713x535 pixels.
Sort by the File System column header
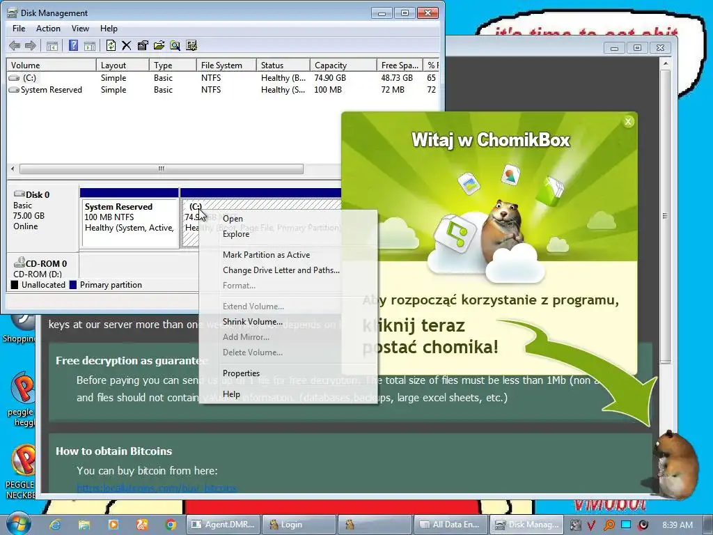click(226, 65)
